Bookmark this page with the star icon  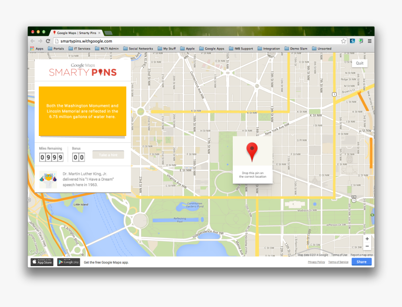344,41
